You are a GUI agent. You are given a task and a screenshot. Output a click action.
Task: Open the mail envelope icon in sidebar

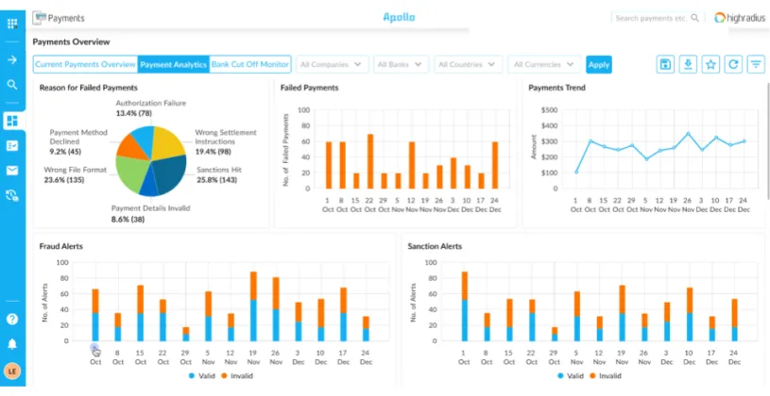click(x=12, y=171)
